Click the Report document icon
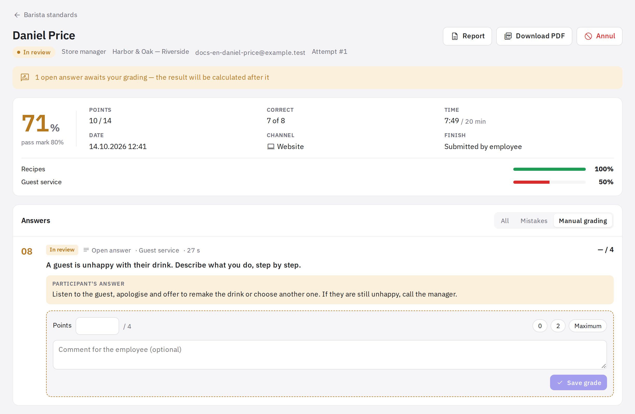The image size is (635, 414). 455,36
